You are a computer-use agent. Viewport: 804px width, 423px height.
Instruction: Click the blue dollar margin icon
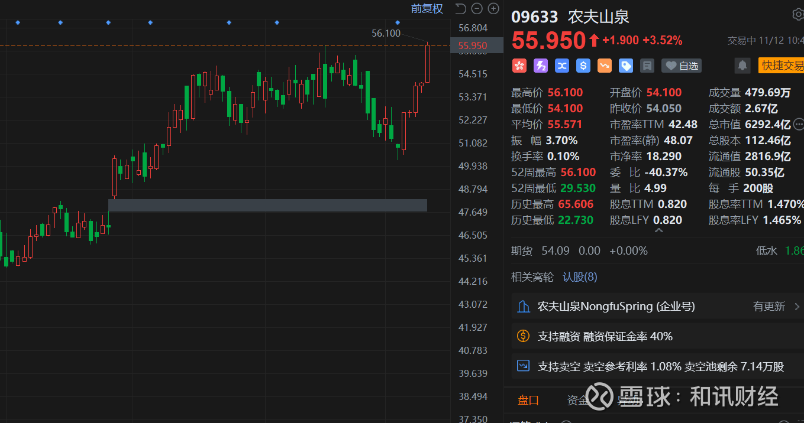[x=583, y=66]
